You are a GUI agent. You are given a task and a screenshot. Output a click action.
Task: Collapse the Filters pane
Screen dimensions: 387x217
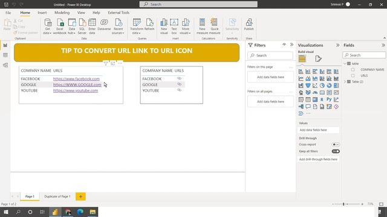(x=291, y=45)
